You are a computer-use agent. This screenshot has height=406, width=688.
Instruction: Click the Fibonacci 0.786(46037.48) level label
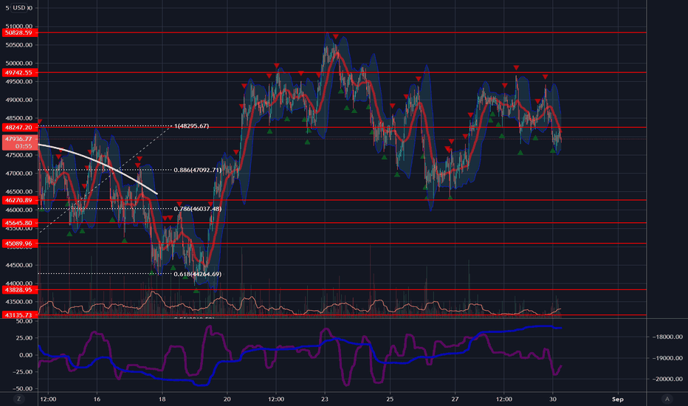pos(197,208)
